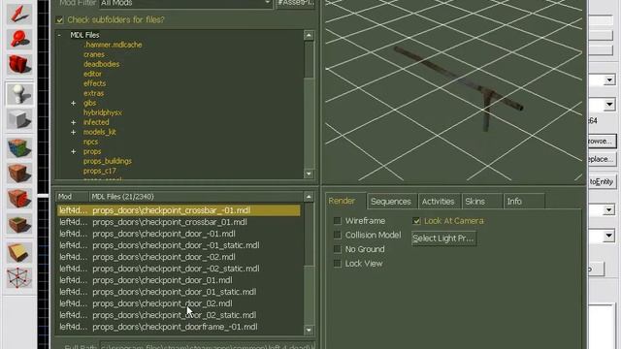
Task: Click the 3D crossbar model preview
Action: pos(458,81)
